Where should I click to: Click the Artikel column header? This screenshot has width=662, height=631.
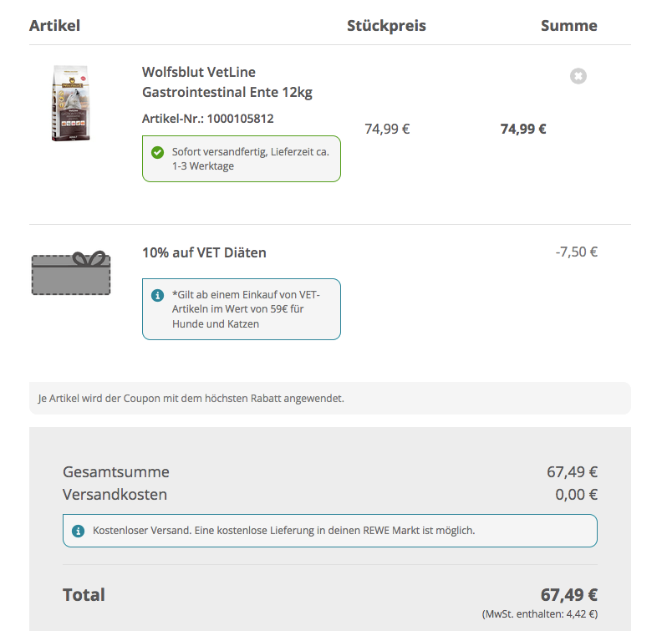[54, 25]
